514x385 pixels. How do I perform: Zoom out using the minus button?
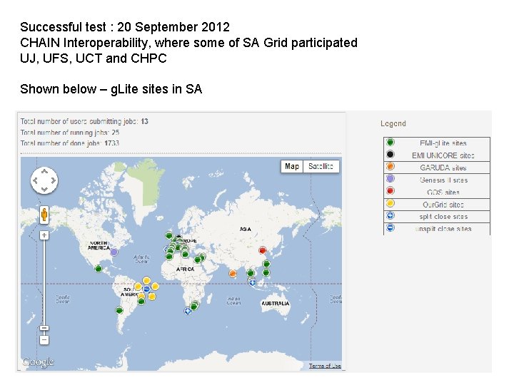click(44, 340)
